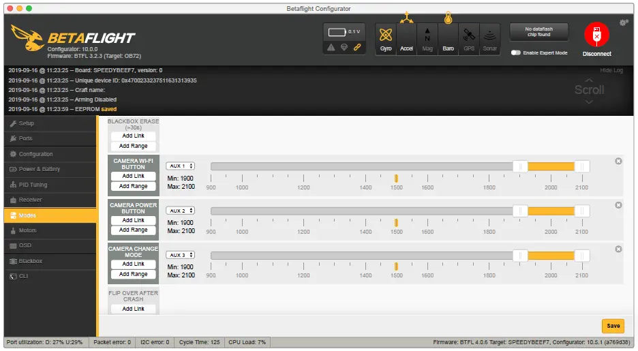Click the Baro sensor icon
The width and height of the screenshot is (638, 351).
pyautogui.click(x=448, y=39)
